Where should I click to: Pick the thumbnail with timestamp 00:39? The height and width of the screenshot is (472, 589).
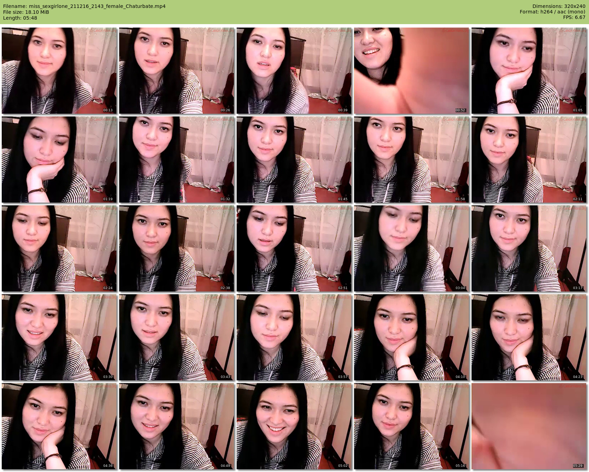294,71
